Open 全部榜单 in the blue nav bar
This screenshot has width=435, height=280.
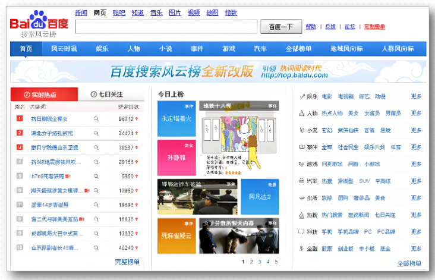click(298, 49)
